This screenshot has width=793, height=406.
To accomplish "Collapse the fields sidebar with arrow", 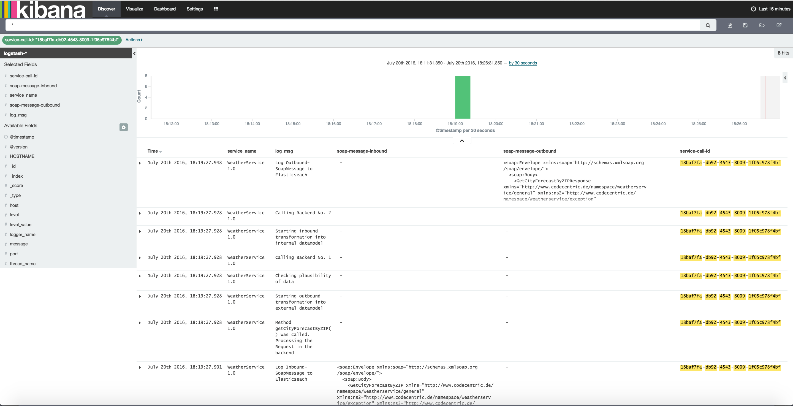I will pos(134,54).
